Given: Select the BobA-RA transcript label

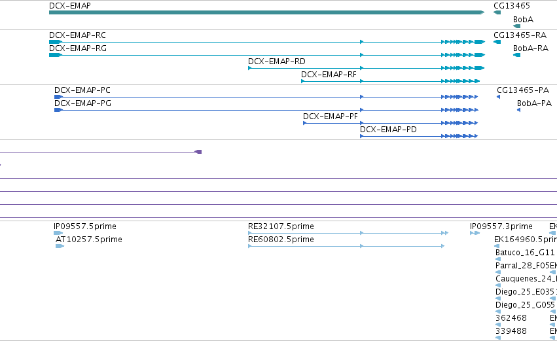Looking at the screenshot, I should (x=531, y=48).
